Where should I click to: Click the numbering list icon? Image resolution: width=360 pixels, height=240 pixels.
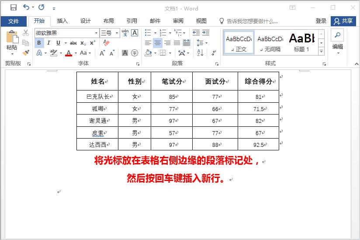163,33
